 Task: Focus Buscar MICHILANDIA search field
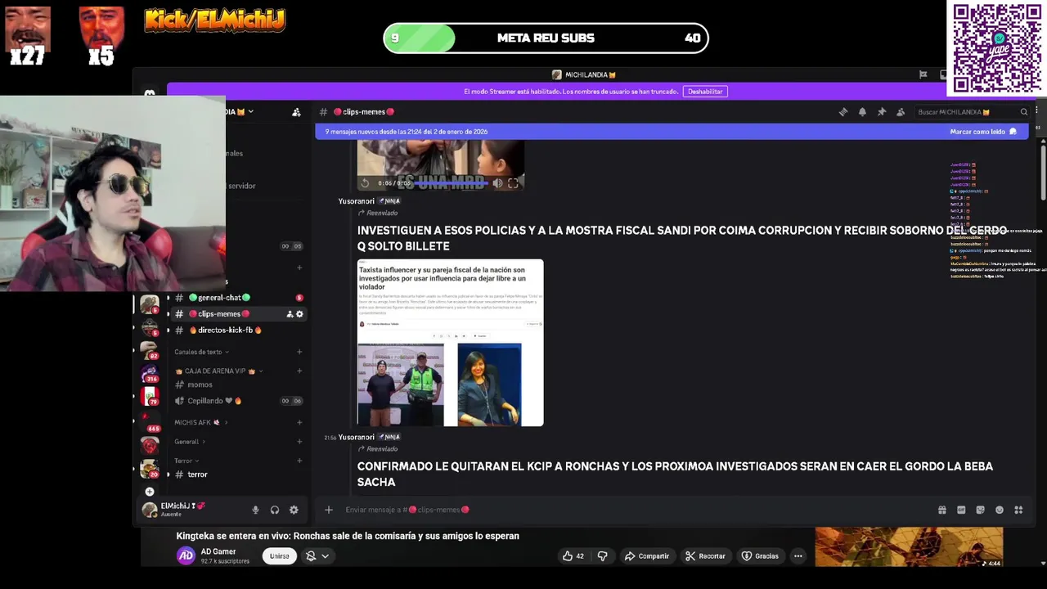972,112
